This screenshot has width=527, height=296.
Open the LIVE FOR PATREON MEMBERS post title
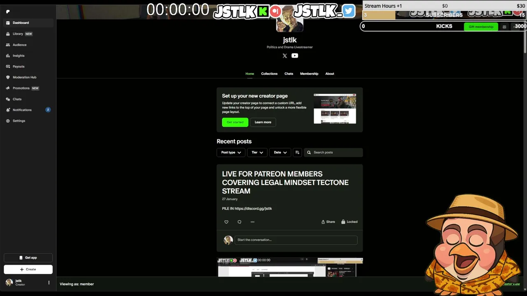tap(285, 183)
